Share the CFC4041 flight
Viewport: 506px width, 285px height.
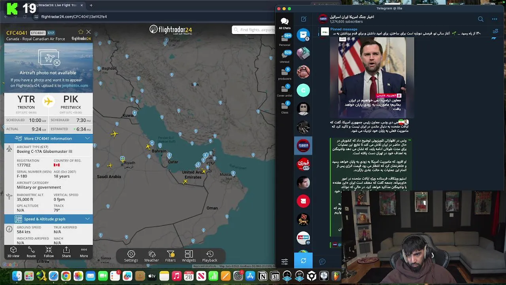click(x=66, y=252)
